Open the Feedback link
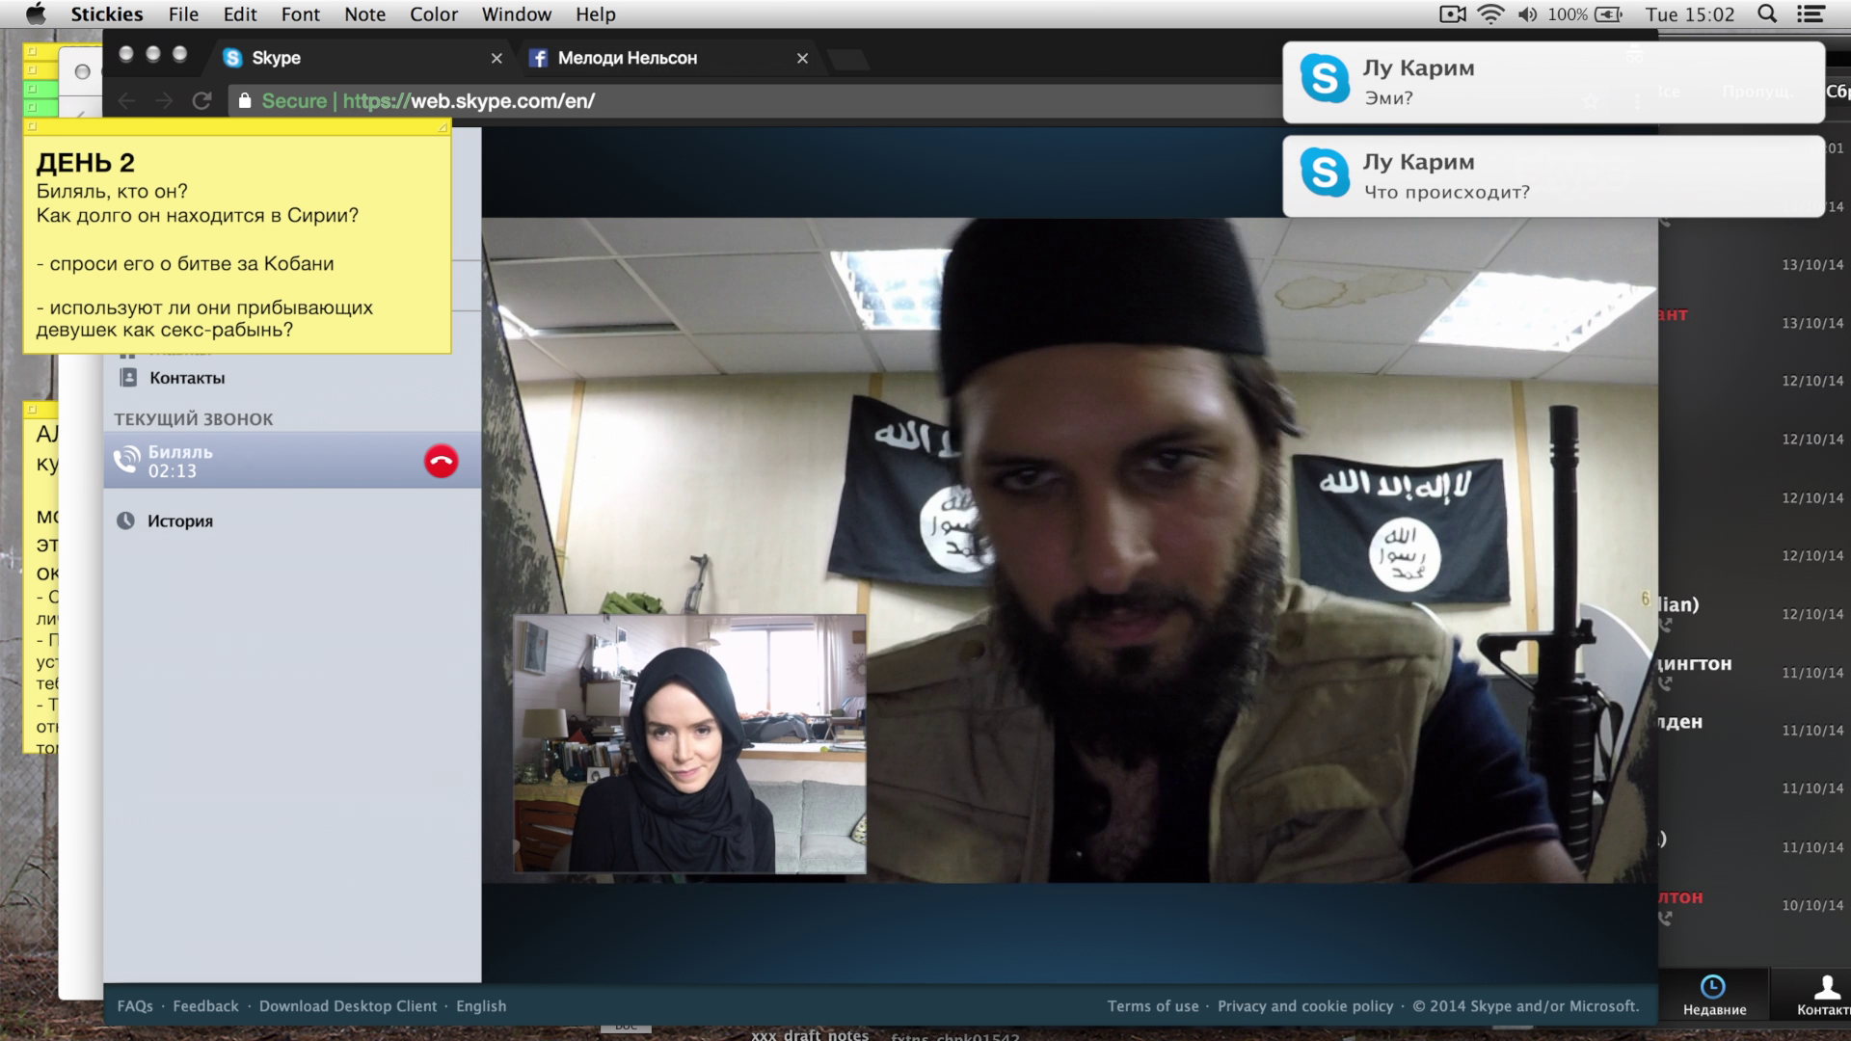This screenshot has height=1041, width=1851. coord(205,1006)
